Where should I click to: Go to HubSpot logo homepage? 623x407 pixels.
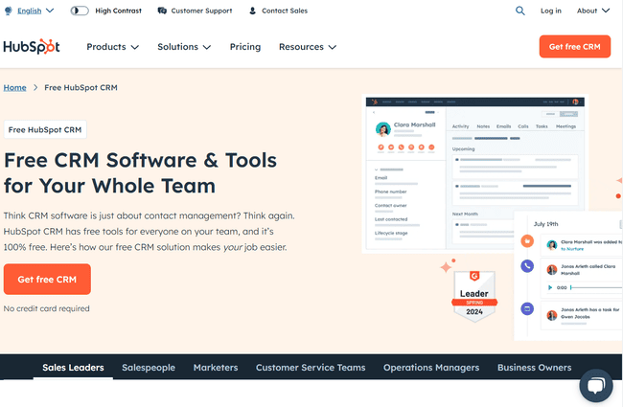pos(32,47)
